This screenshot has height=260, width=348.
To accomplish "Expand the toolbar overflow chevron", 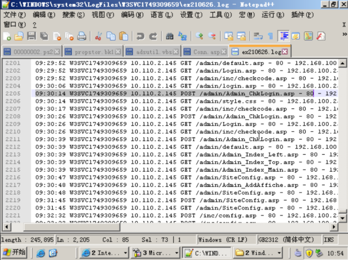I will (x=343, y=36).
